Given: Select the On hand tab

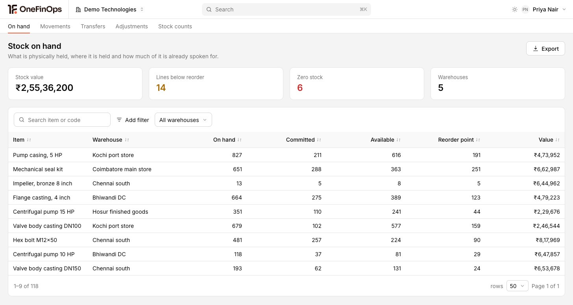Looking at the screenshot, I should [19, 26].
